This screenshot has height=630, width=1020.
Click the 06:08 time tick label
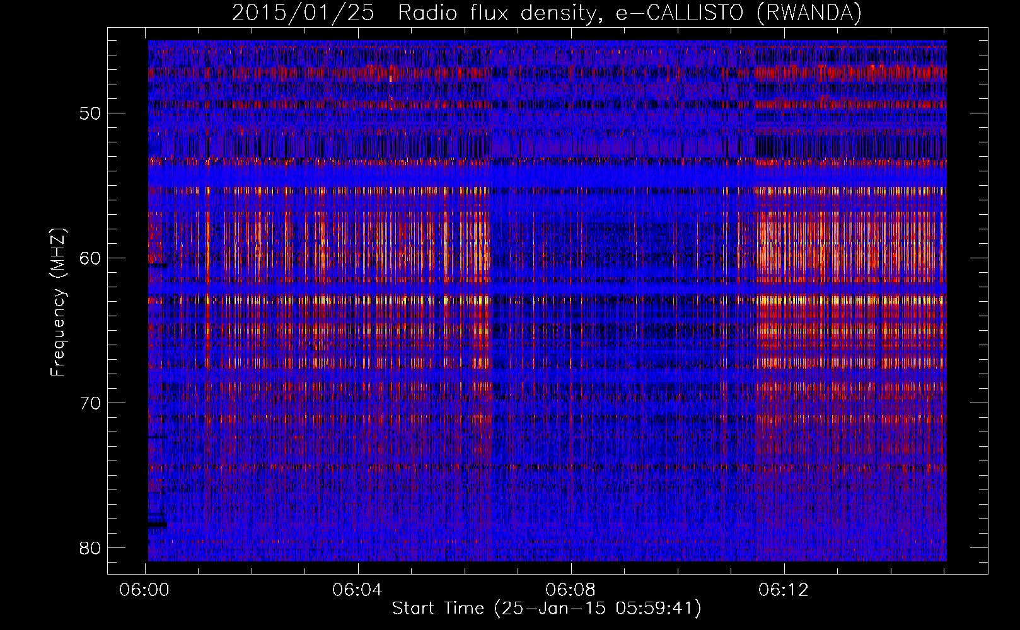click(x=571, y=590)
